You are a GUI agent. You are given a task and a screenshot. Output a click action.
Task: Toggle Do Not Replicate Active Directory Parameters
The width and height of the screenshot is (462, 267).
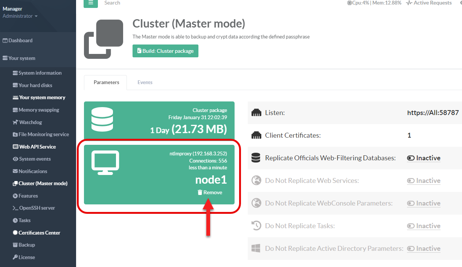tap(424, 249)
